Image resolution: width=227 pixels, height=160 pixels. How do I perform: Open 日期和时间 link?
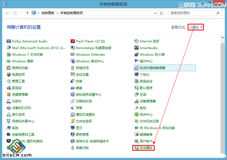tap(84, 101)
